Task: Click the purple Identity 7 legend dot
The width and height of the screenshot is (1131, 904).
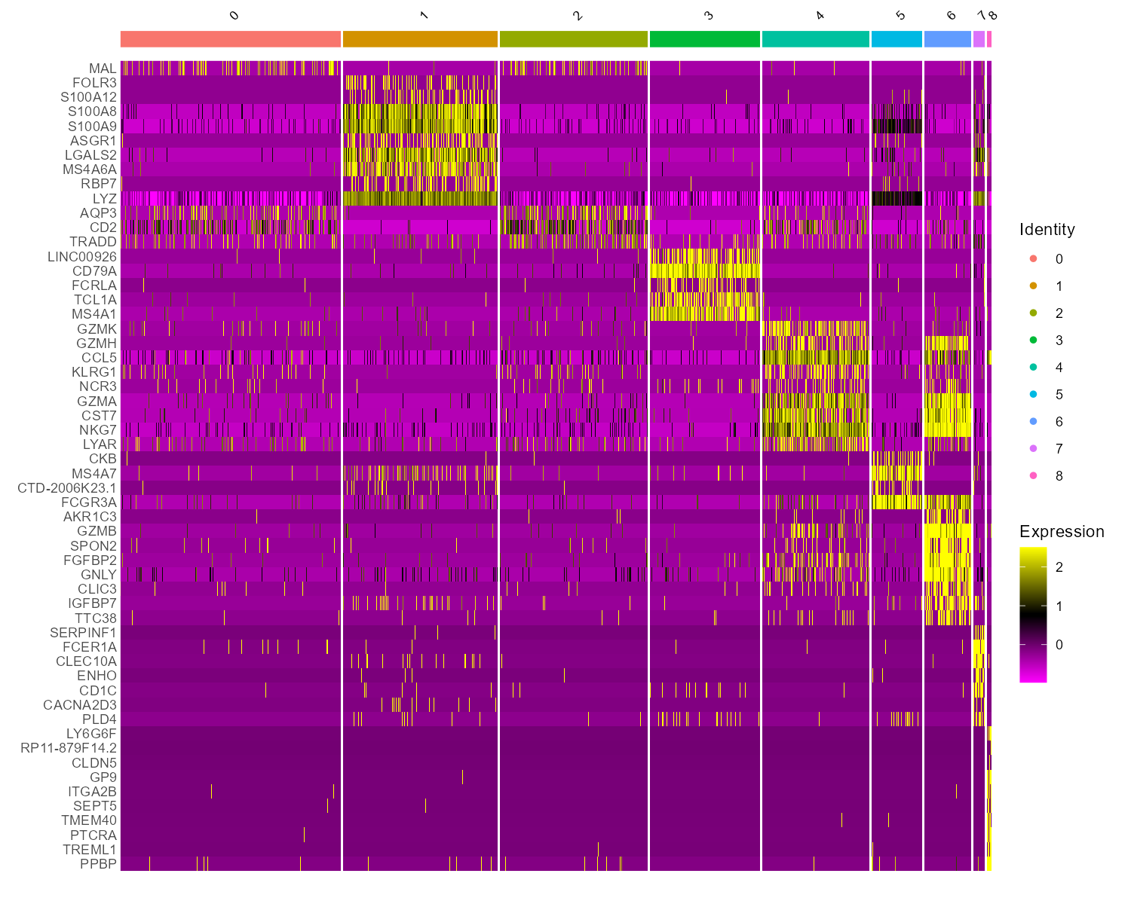Action: point(1033,449)
